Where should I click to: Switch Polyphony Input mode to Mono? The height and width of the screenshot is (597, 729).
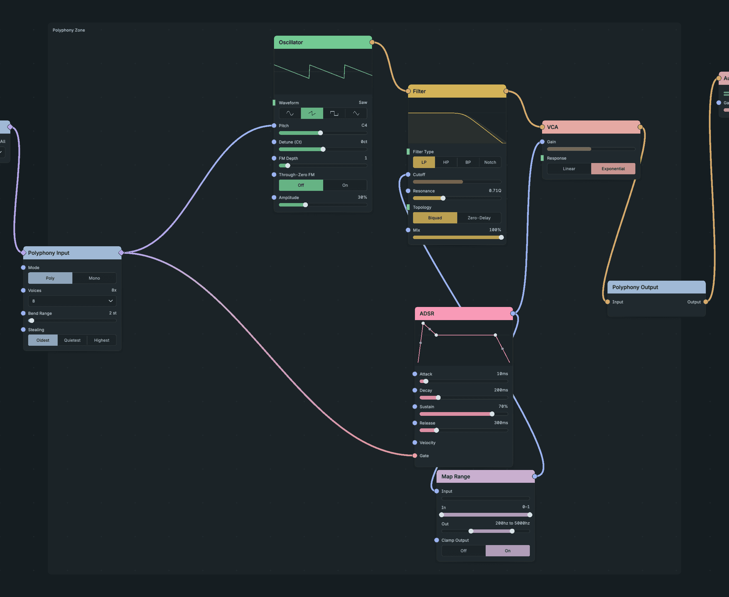pyautogui.click(x=94, y=278)
